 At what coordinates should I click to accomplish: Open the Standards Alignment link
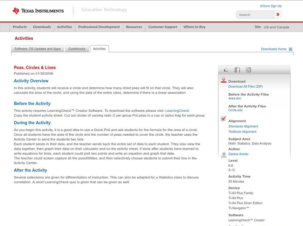coord(243,126)
